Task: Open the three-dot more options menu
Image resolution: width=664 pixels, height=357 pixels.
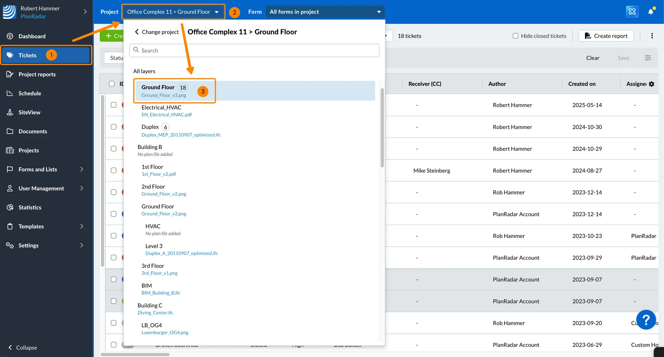Action: tap(652, 36)
